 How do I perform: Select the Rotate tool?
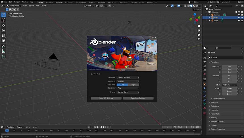coord(3,30)
